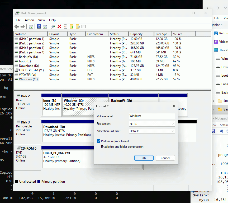The height and width of the screenshot is (203, 228).
Task: Click the settings list toolbar icon at far right
Action: pyautogui.click(x=84, y=26)
